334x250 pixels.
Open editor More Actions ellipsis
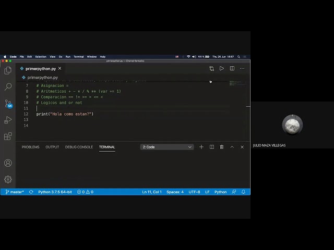242,68
